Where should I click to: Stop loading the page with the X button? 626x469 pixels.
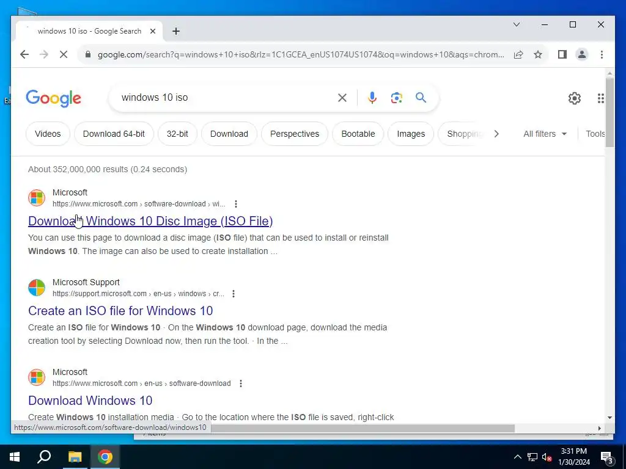(64, 54)
